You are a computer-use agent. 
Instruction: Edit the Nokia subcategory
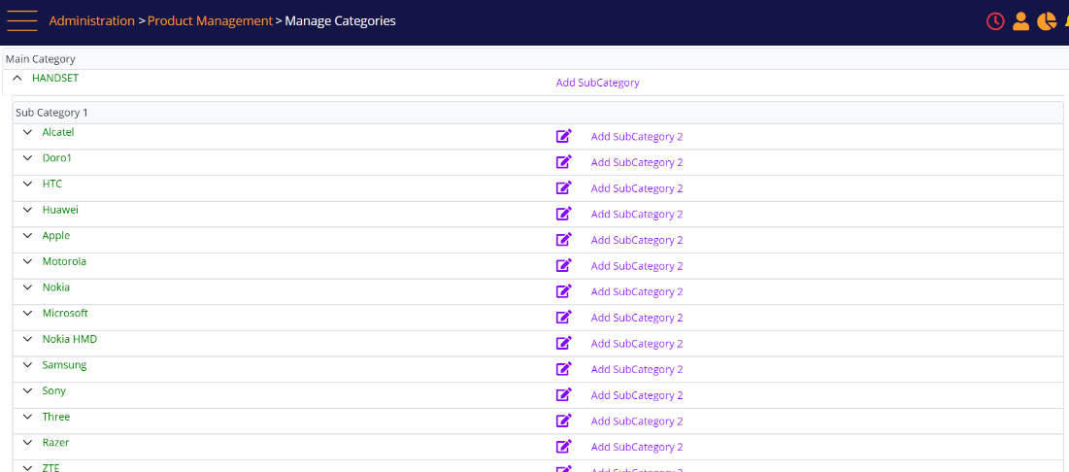[x=564, y=292]
